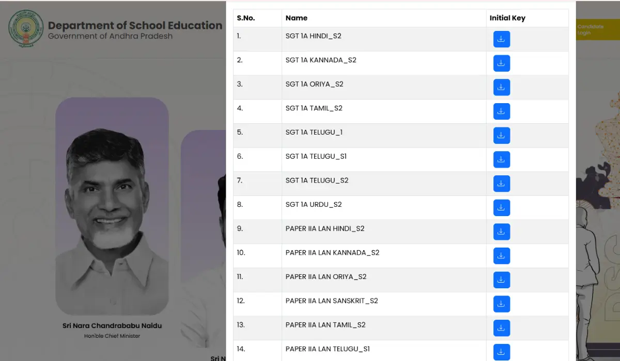This screenshot has width=620, height=361.
Task: Download initial key for PAPER IIA LAN TAMIL_S2
Action: [502, 328]
